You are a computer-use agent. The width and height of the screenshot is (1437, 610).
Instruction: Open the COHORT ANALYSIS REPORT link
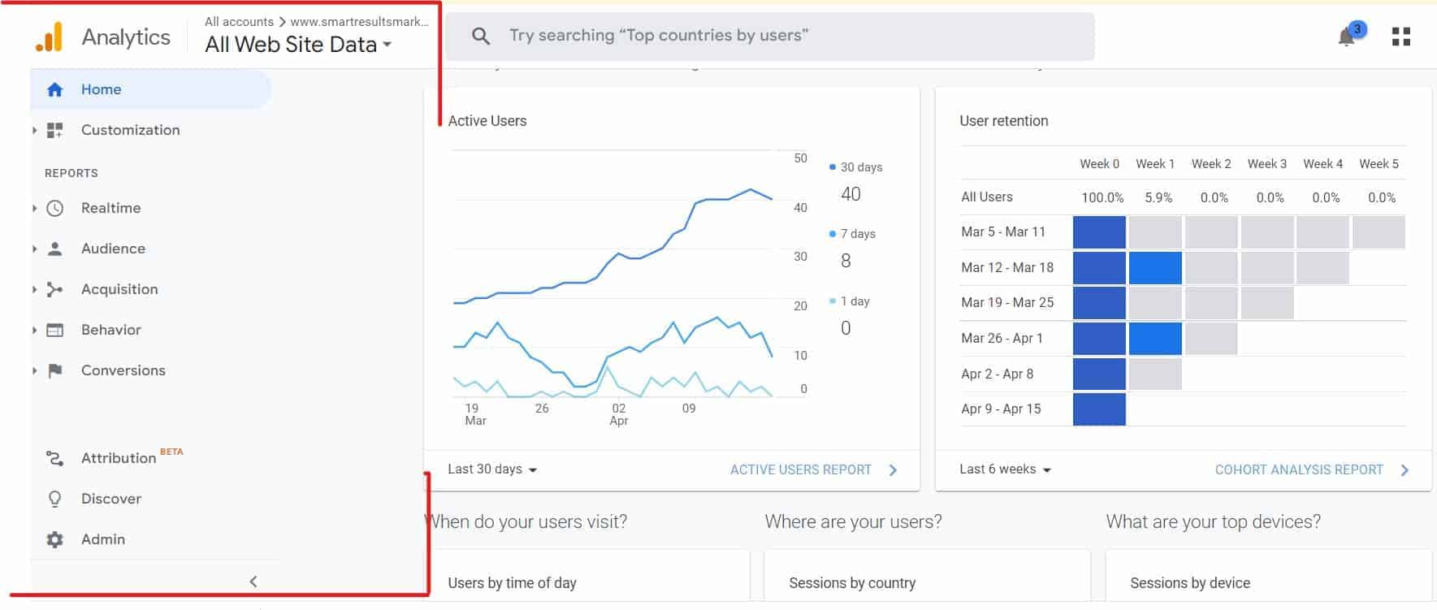[1299, 469]
